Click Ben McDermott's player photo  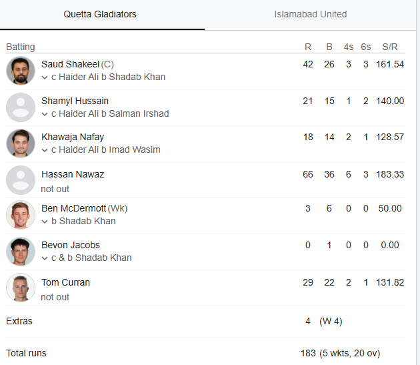click(21, 215)
